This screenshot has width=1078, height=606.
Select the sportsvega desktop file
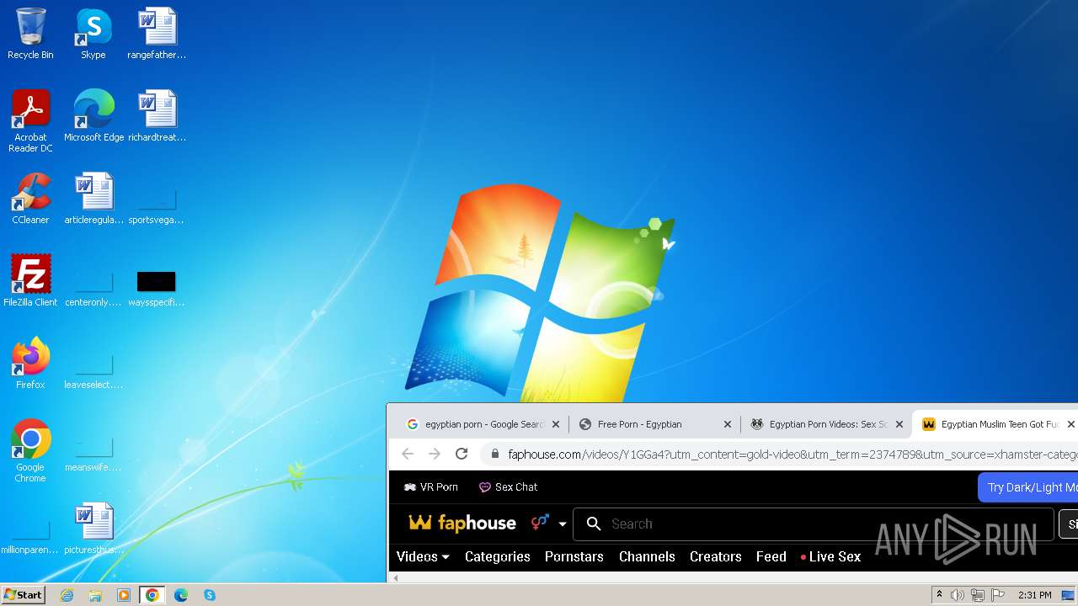157,206
